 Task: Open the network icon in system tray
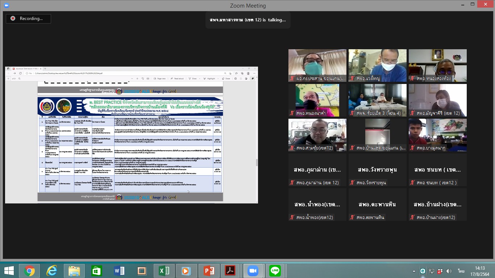(431, 271)
